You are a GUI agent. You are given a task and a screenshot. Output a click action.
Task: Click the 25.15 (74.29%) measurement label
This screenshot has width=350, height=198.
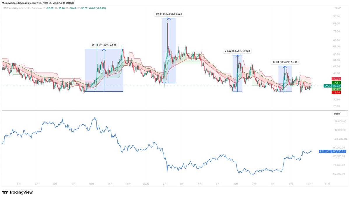[104, 45]
